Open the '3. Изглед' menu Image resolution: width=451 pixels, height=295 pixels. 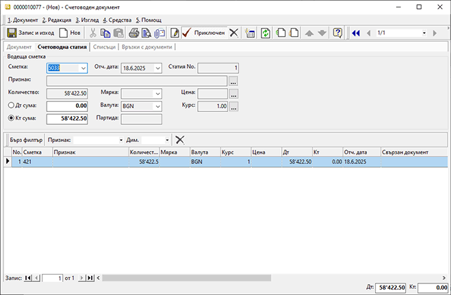[x=87, y=20]
